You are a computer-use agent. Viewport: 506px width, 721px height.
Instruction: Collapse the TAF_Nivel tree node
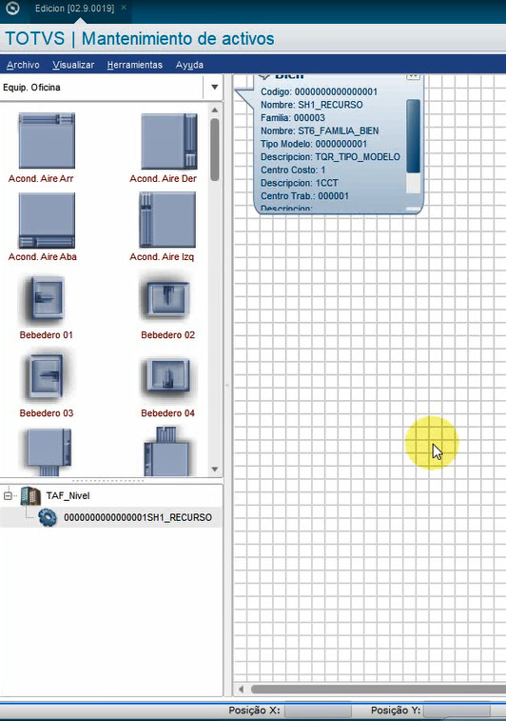[x=8, y=495]
